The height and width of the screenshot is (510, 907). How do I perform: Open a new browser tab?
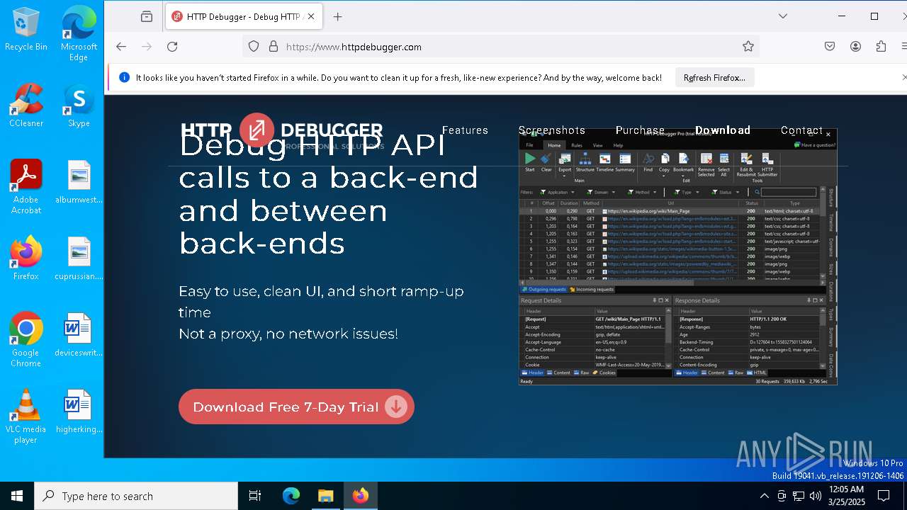click(x=337, y=16)
